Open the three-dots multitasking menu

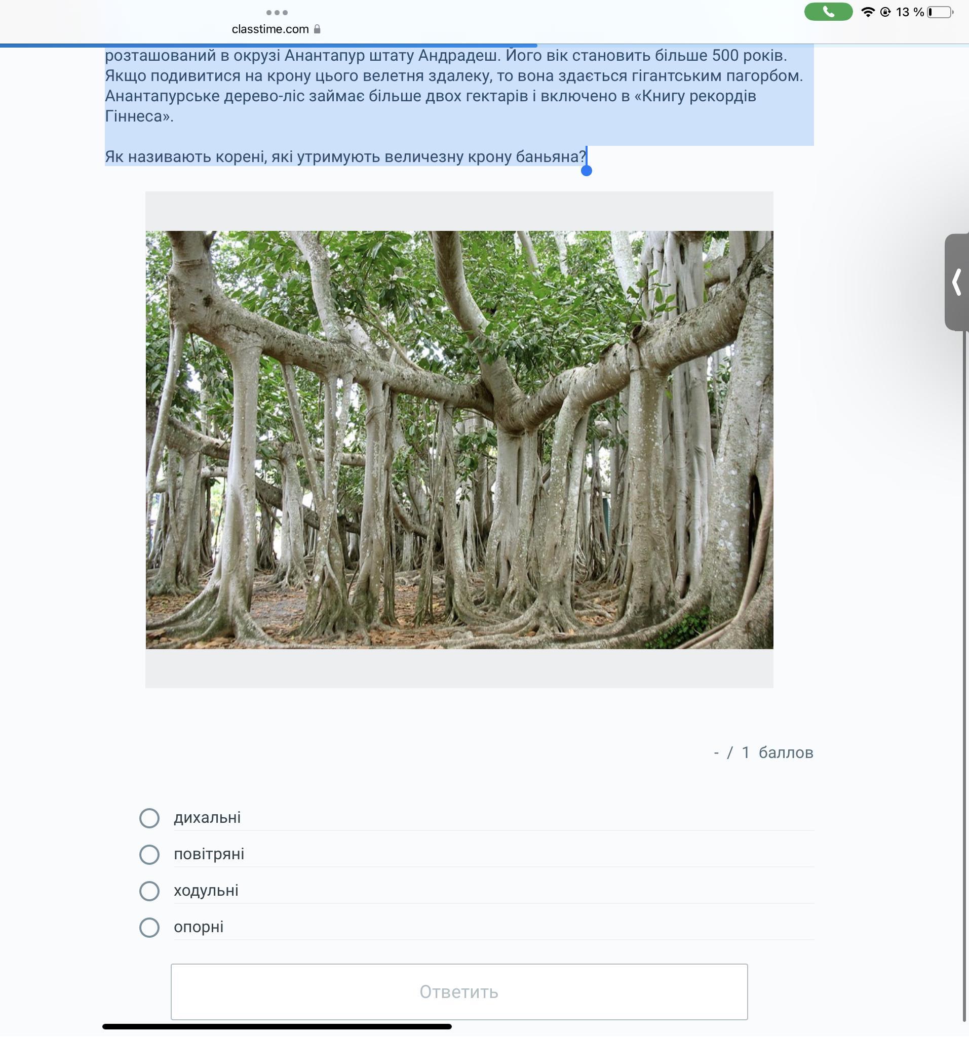(x=277, y=13)
